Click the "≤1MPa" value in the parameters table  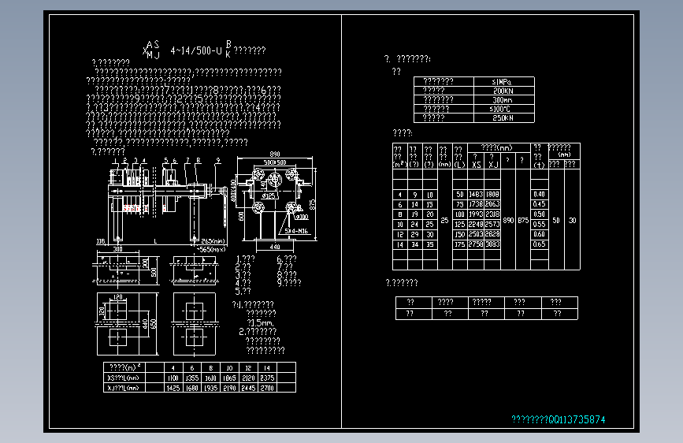pos(501,81)
